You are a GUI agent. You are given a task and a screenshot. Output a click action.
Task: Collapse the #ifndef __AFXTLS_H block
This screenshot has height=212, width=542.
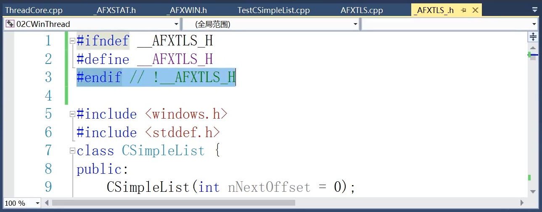coord(72,41)
